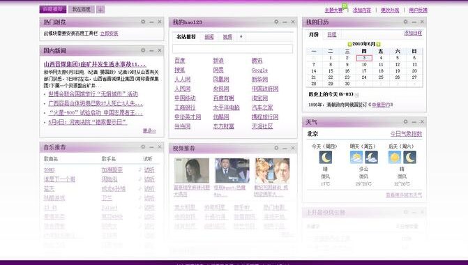The height and width of the screenshot is (265, 468).
Task: Select June 3 in calendar
Action: click(364, 58)
